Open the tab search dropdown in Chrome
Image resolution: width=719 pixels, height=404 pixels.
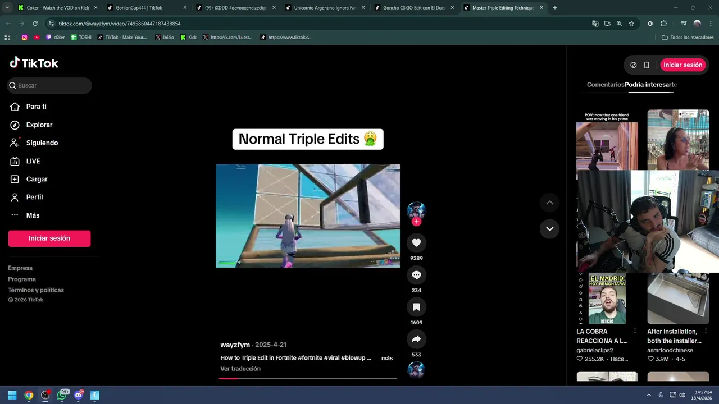click(7, 8)
